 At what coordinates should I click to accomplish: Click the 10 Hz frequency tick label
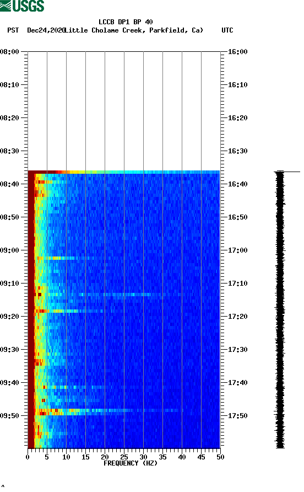click(x=66, y=457)
